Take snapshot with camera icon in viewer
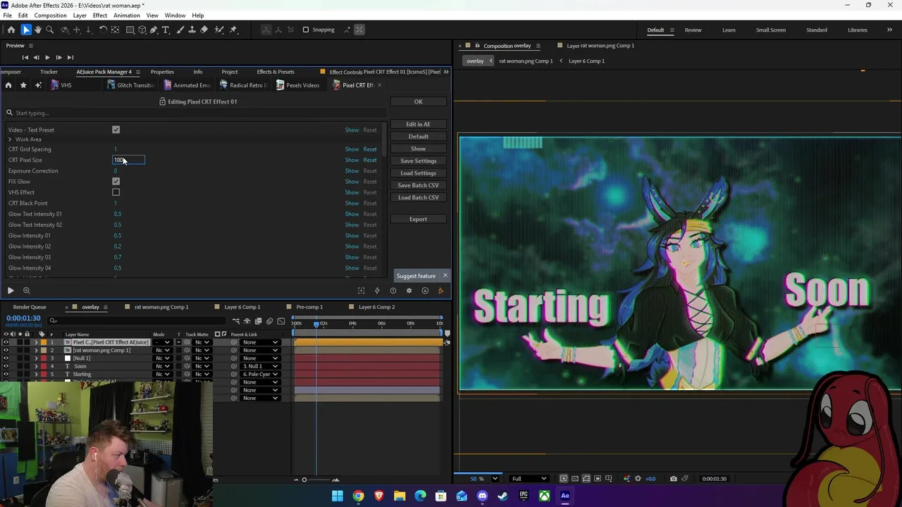The image size is (902, 507). pyautogui.click(x=673, y=479)
